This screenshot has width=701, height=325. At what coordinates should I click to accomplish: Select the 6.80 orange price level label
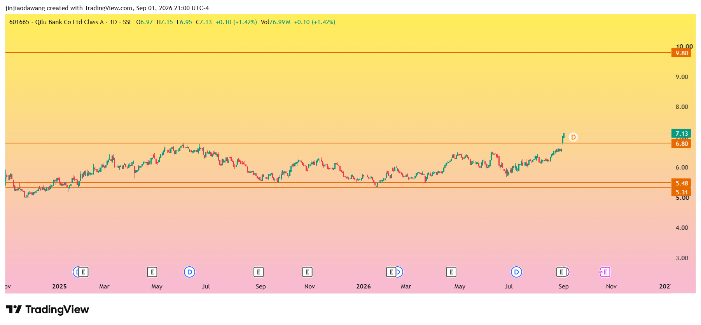tap(681, 143)
